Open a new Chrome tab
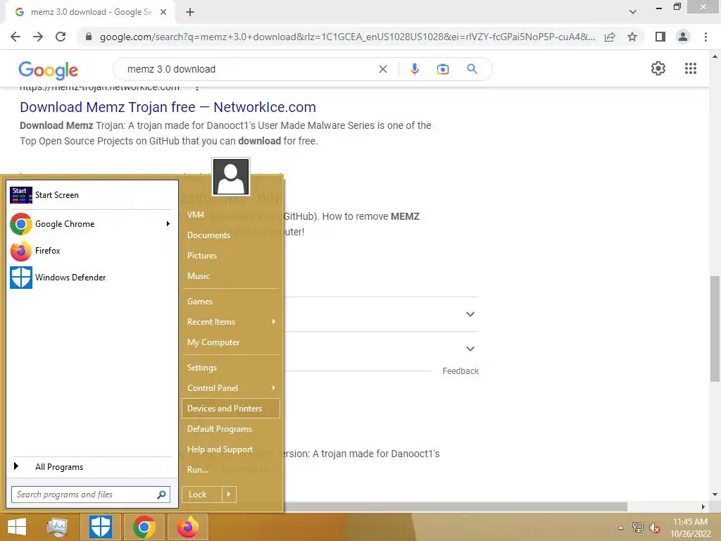 190,12
